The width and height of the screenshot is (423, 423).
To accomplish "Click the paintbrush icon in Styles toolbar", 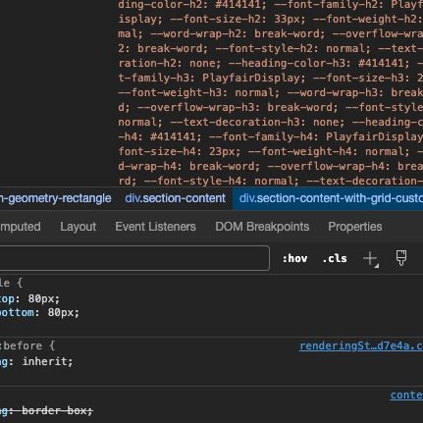I will 401,258.
